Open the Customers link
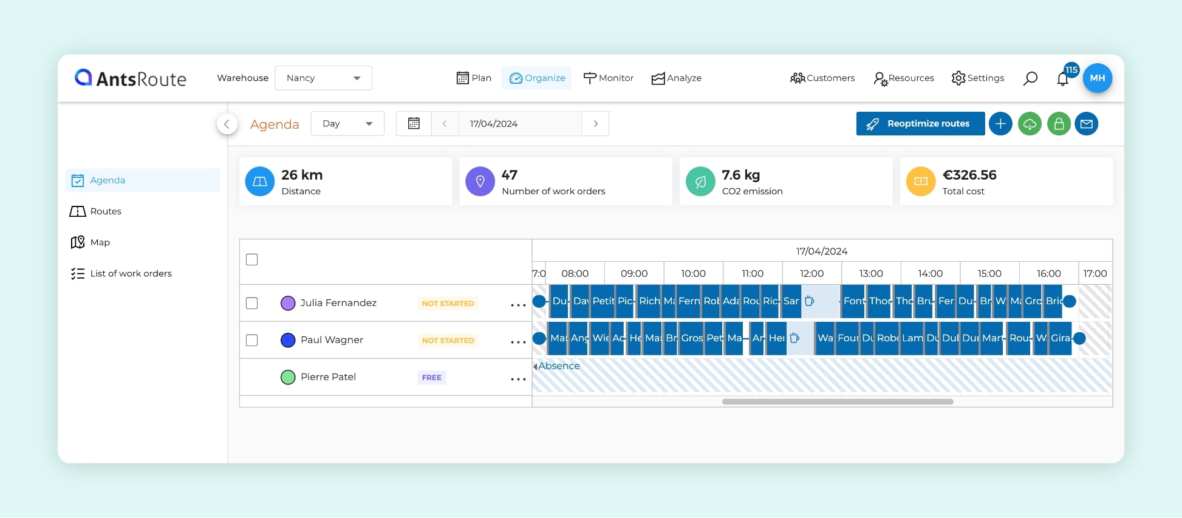1182x518 pixels. (x=822, y=78)
